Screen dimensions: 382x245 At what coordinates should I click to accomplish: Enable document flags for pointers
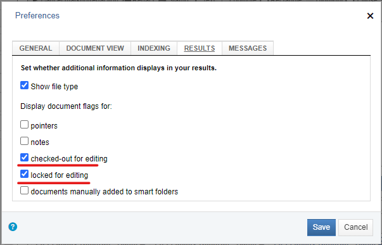click(24, 125)
